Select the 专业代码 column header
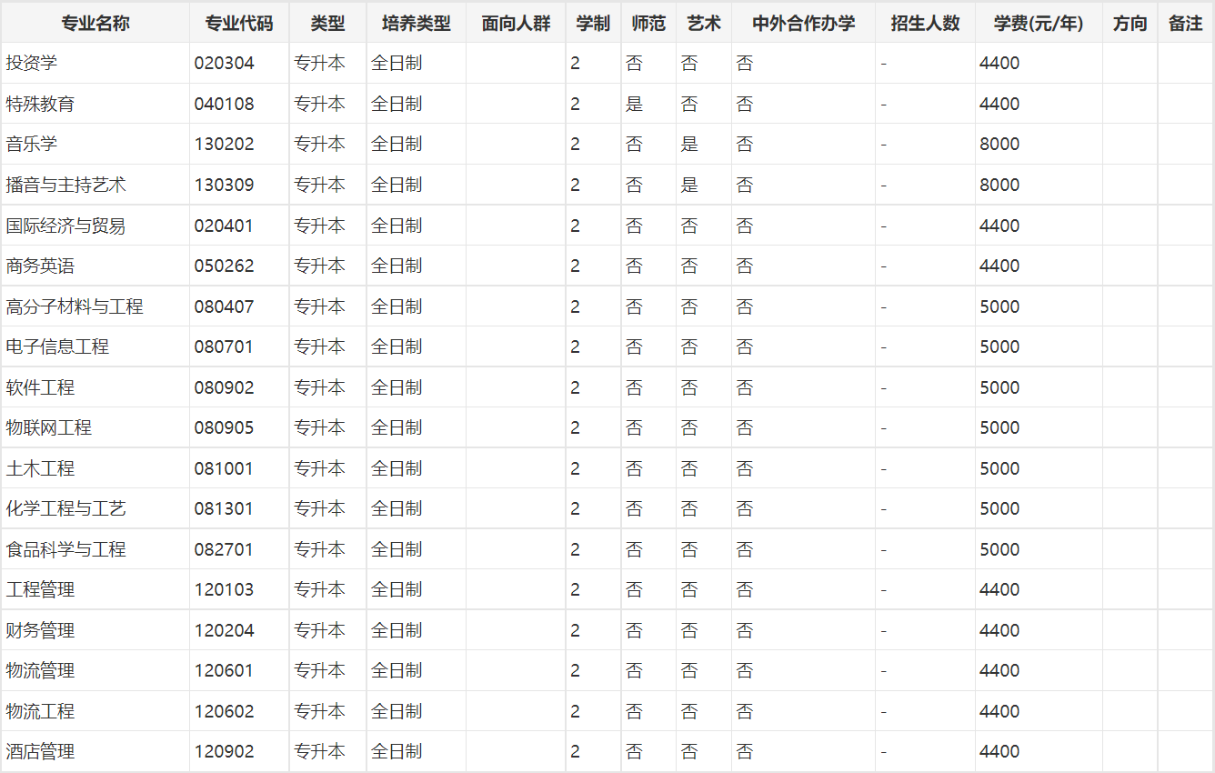1215x773 pixels. coord(238,24)
